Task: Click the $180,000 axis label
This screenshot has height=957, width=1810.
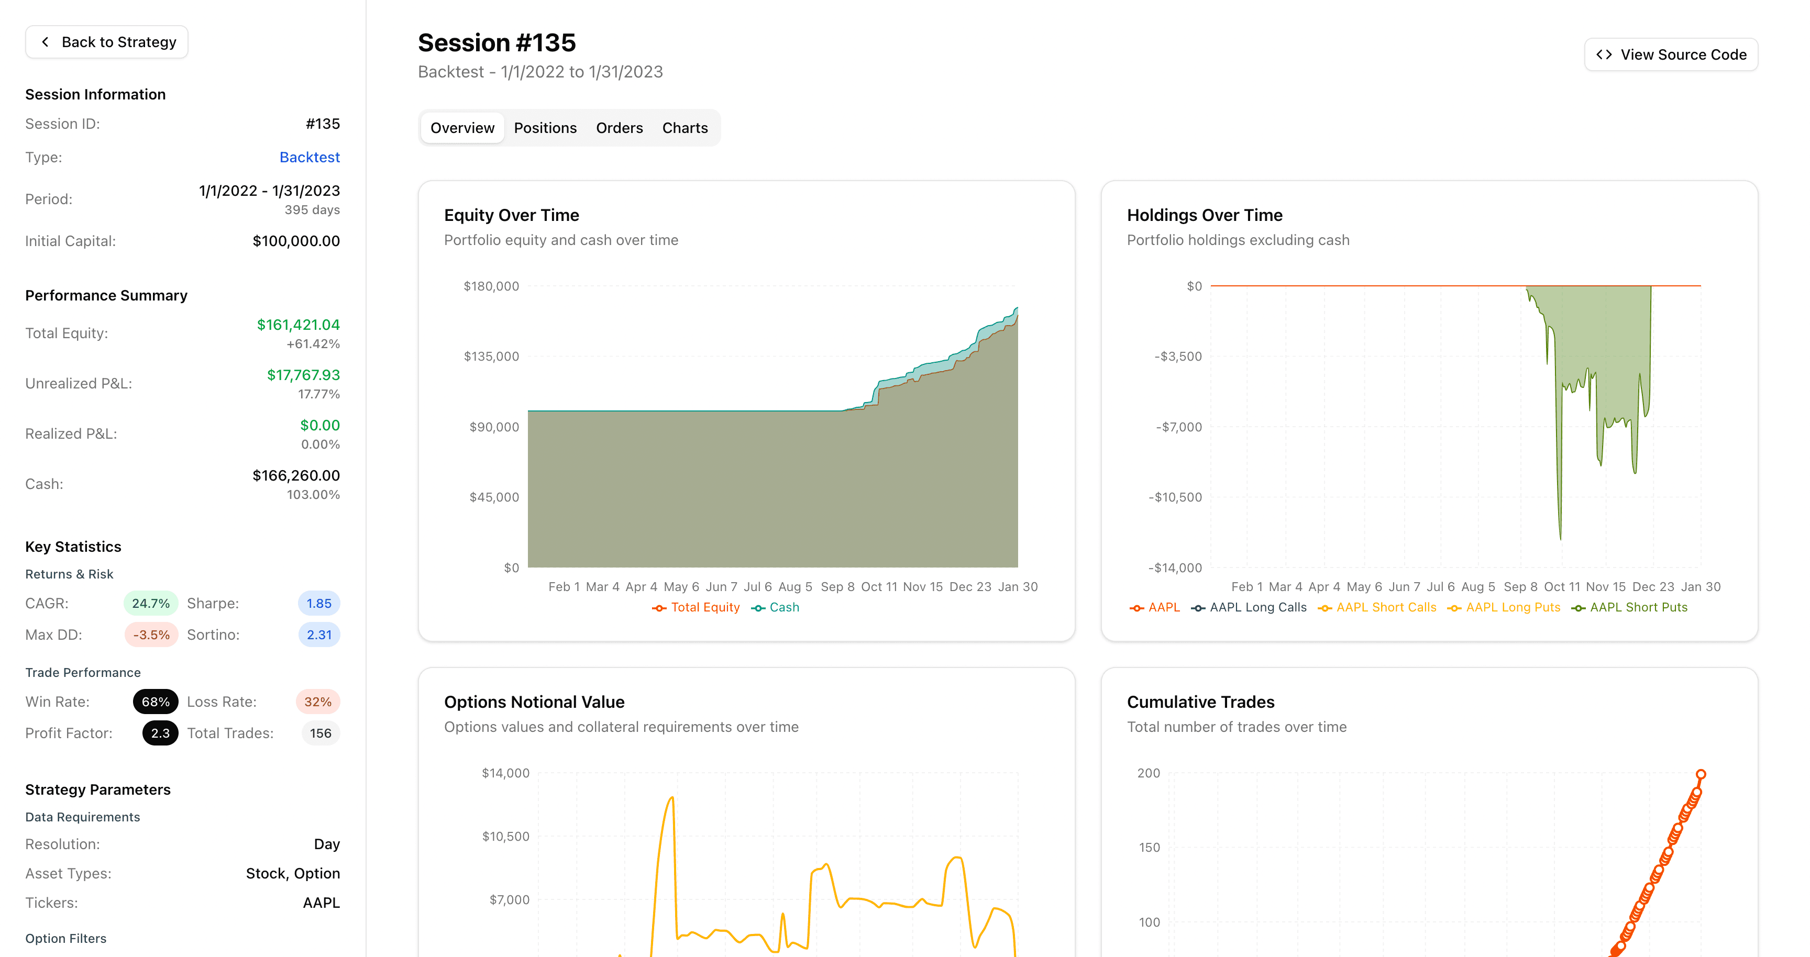Action: coord(491,286)
